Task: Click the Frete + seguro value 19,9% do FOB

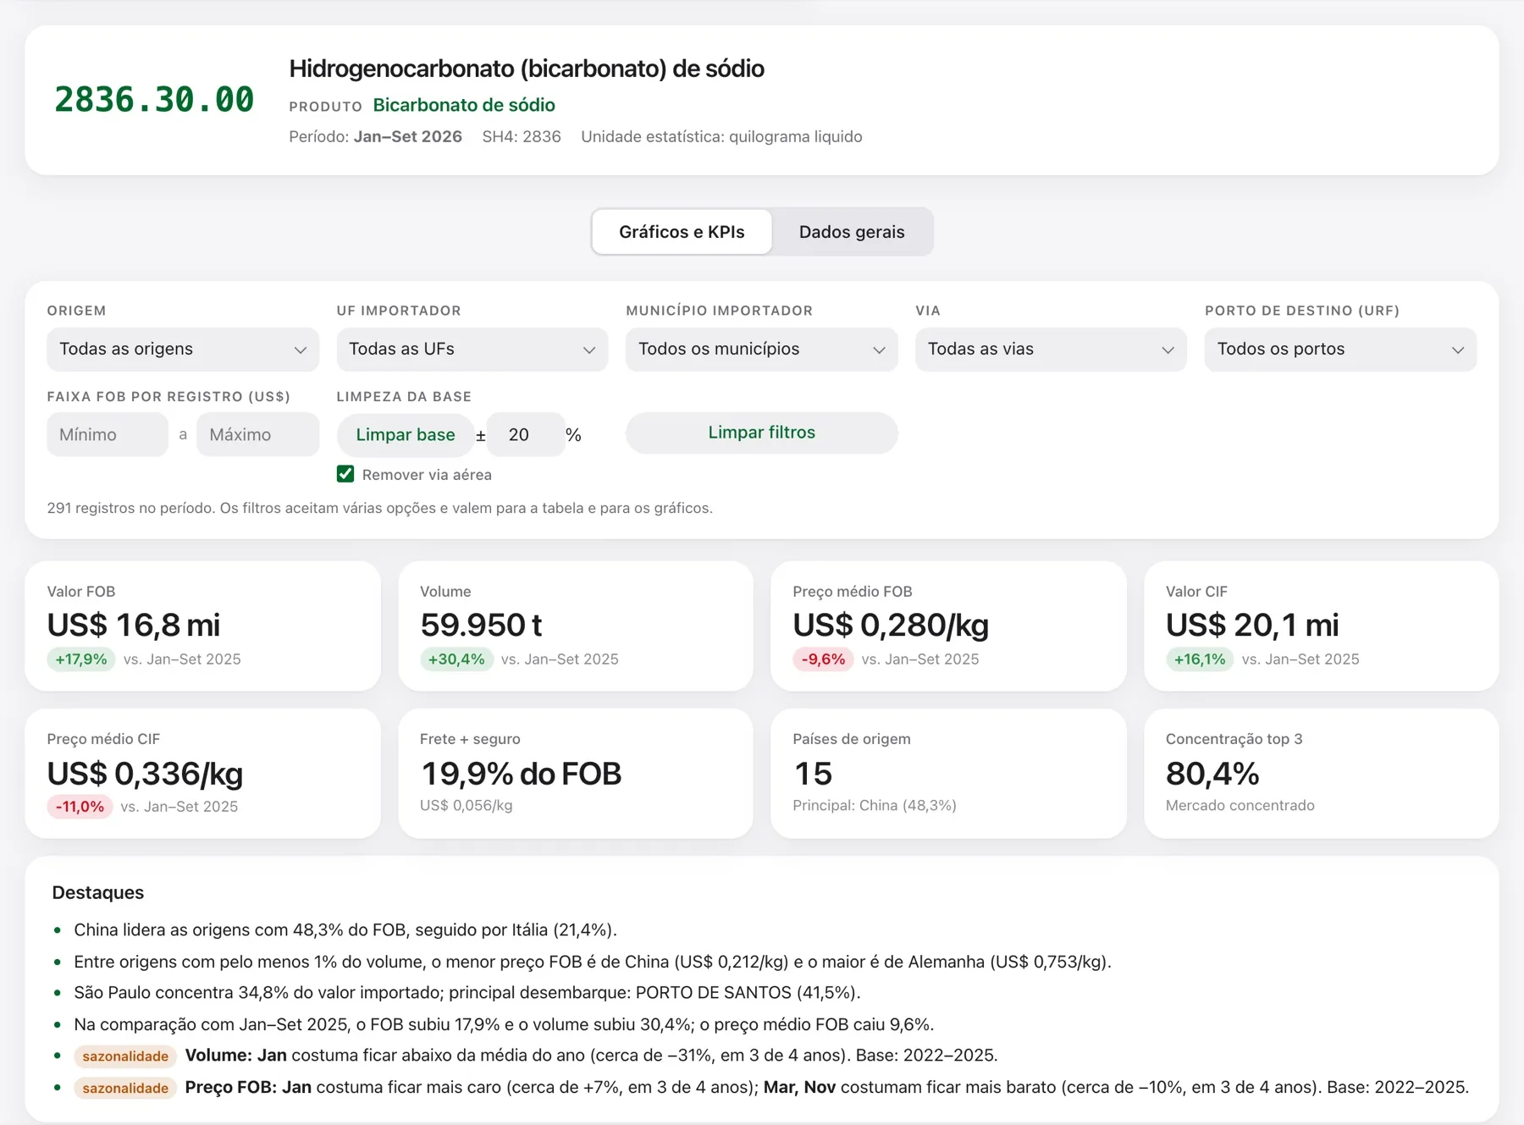Action: (521, 774)
